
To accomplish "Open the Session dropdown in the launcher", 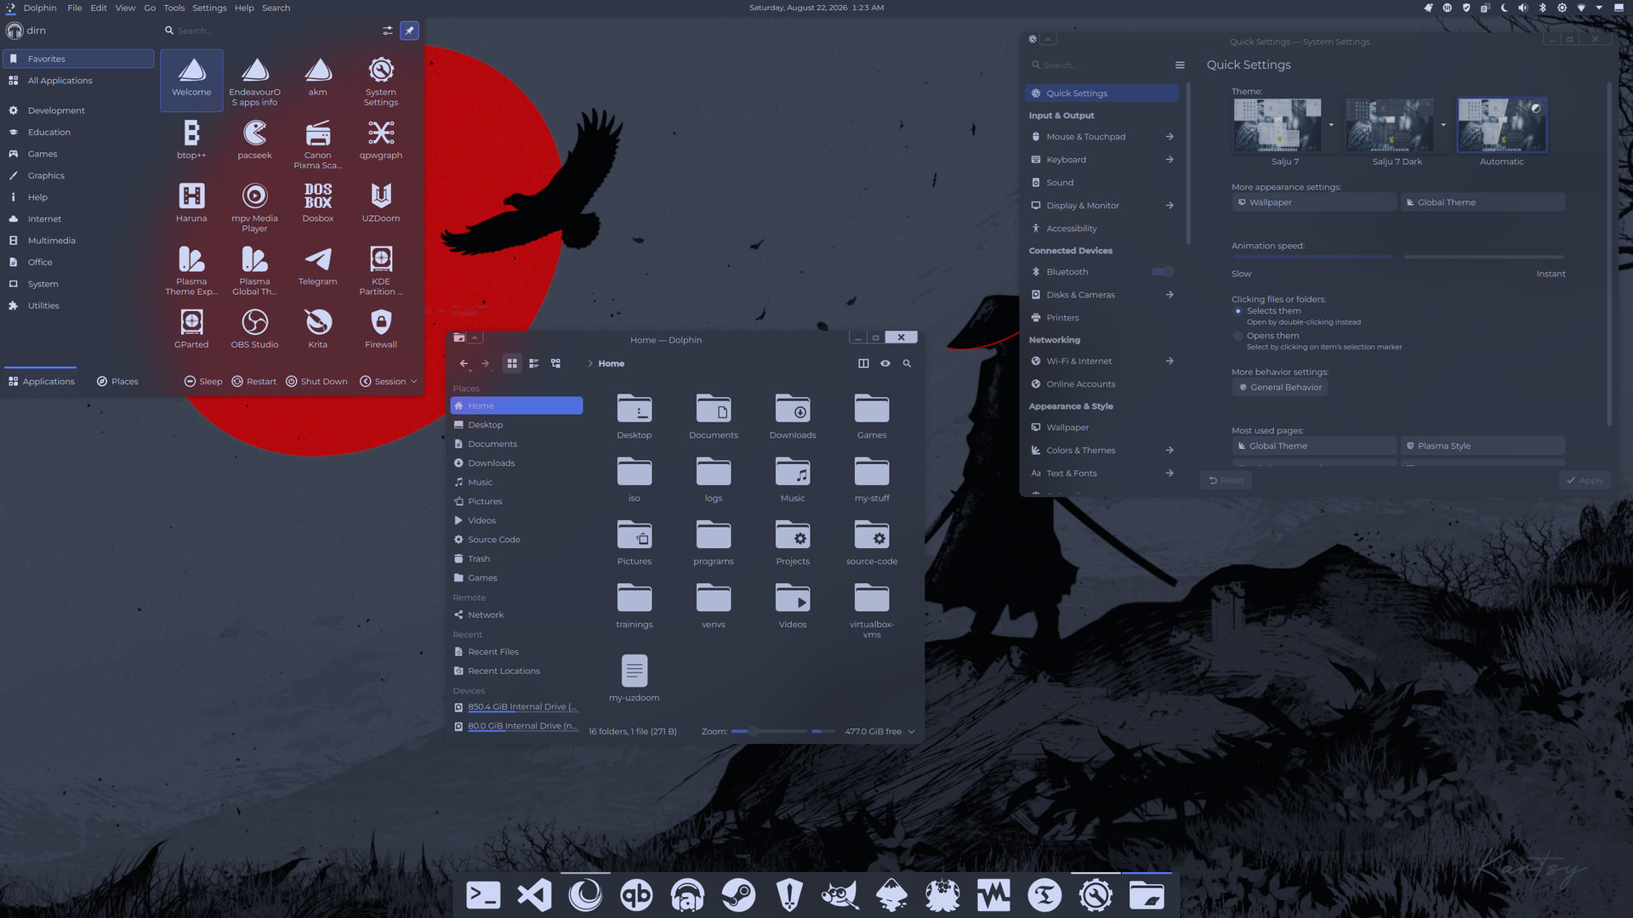I will pyautogui.click(x=389, y=382).
